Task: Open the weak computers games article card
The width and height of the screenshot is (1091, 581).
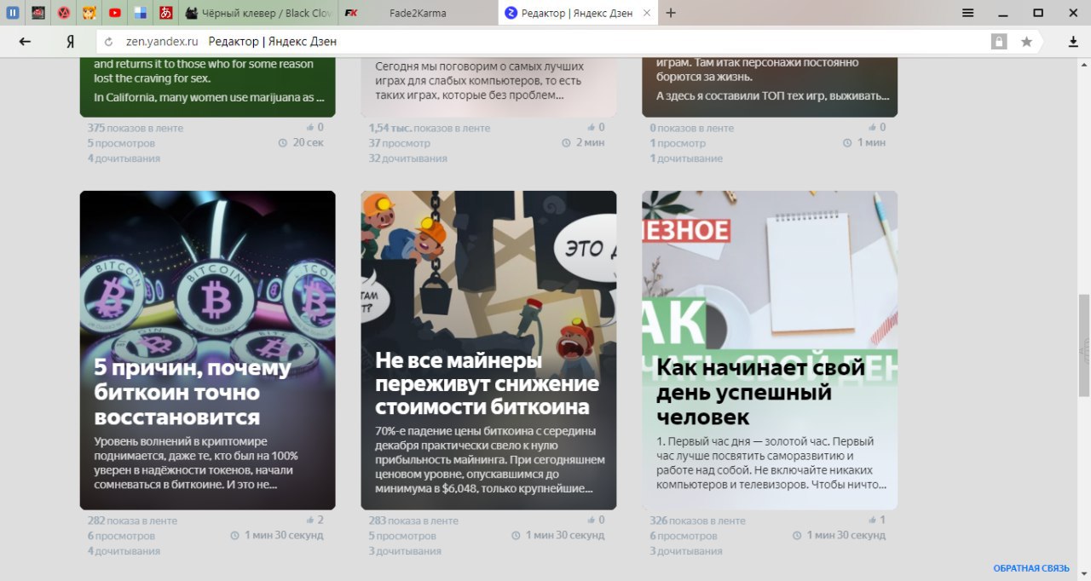Action: pyautogui.click(x=488, y=87)
